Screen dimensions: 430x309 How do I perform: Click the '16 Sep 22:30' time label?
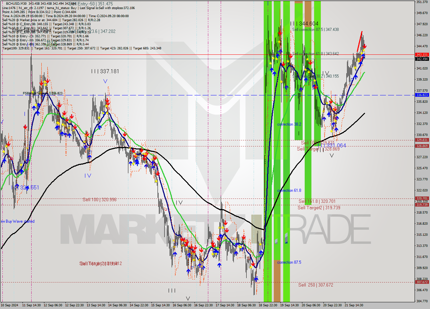(204, 305)
